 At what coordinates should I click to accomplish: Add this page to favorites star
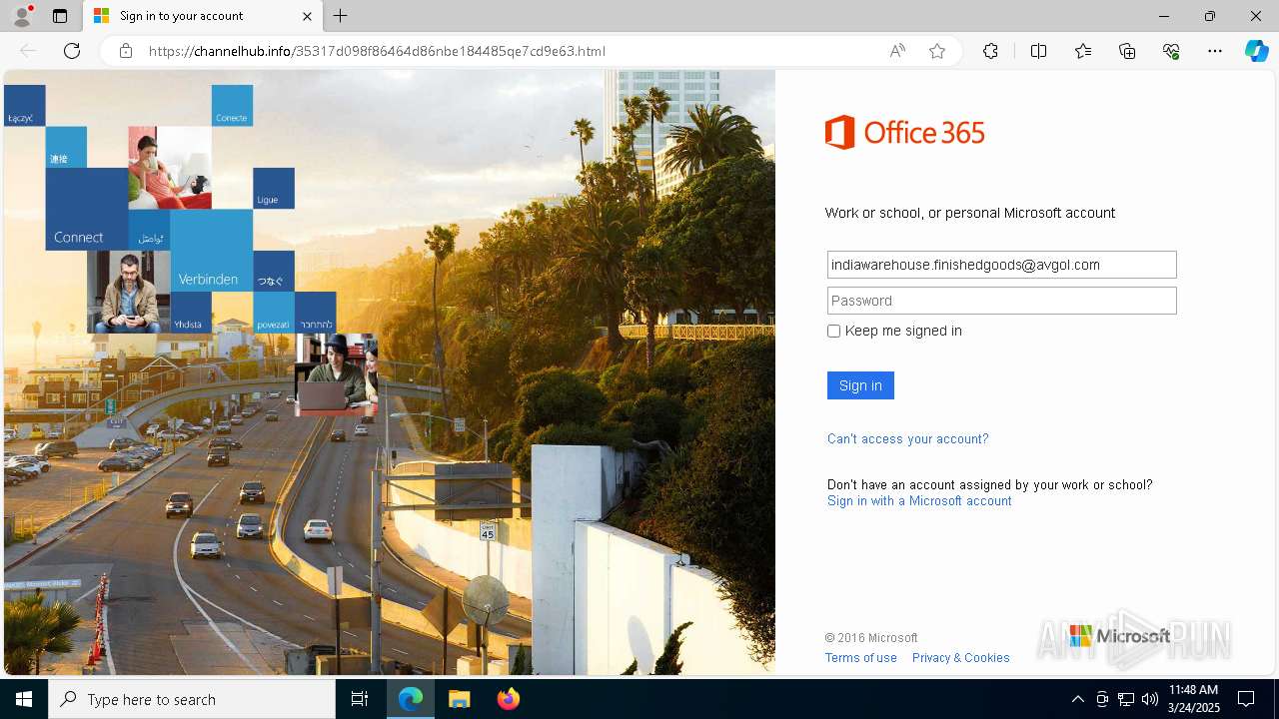937,51
